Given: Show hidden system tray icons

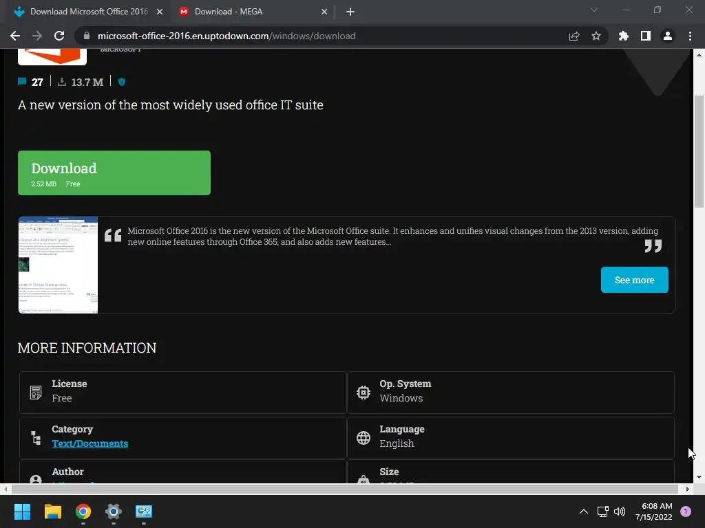Looking at the screenshot, I should [584, 511].
